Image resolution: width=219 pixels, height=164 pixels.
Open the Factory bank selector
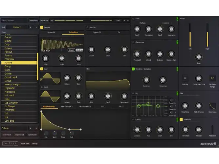17,27
